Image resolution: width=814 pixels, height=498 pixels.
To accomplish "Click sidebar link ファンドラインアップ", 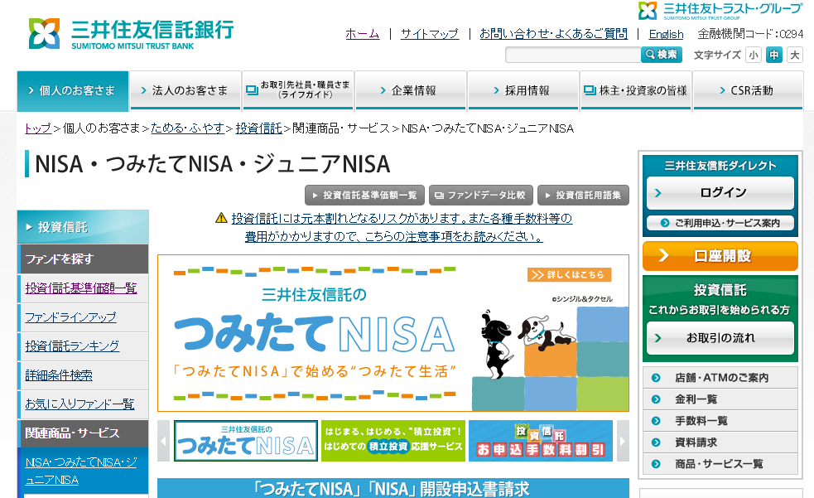I will [70, 317].
